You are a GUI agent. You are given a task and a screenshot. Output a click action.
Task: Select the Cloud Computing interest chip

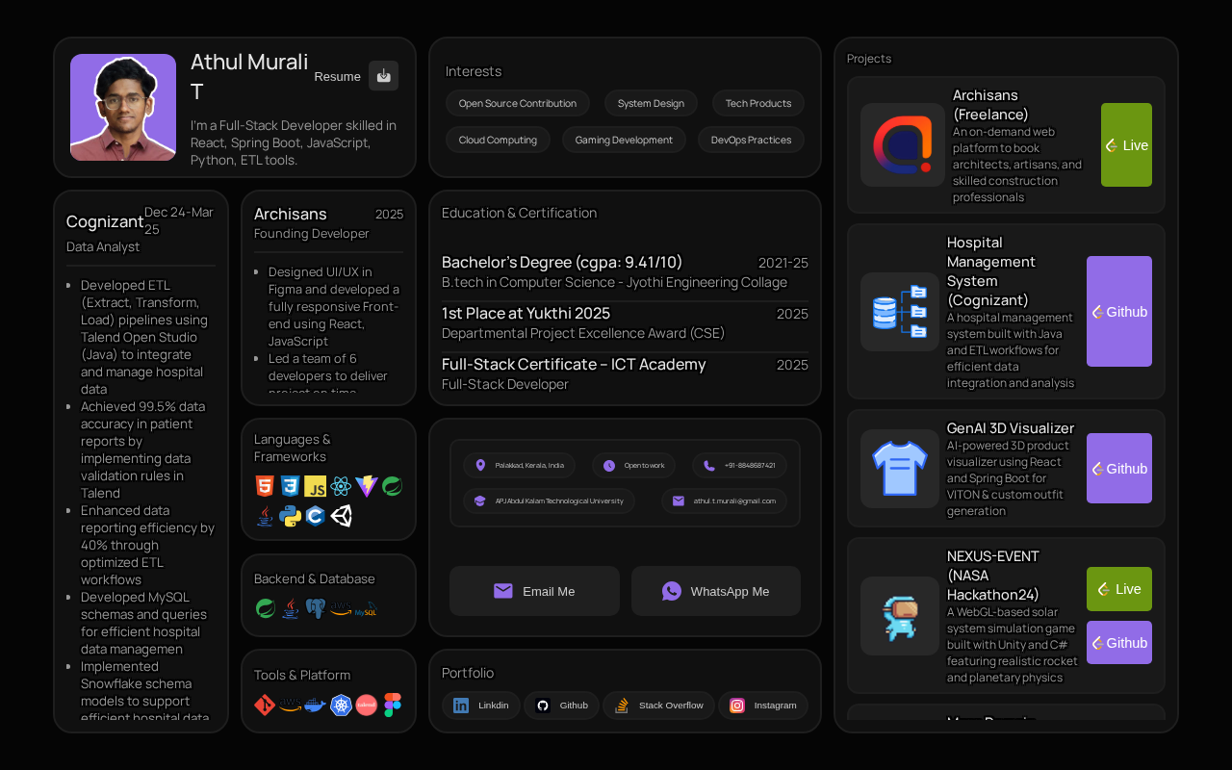498,140
